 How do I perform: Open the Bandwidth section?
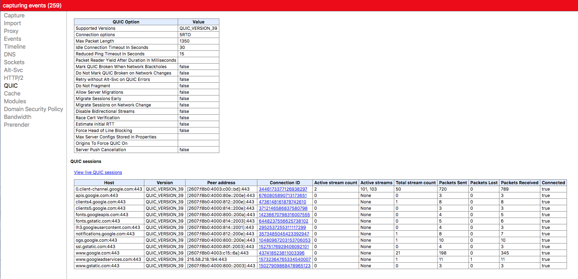click(x=17, y=117)
